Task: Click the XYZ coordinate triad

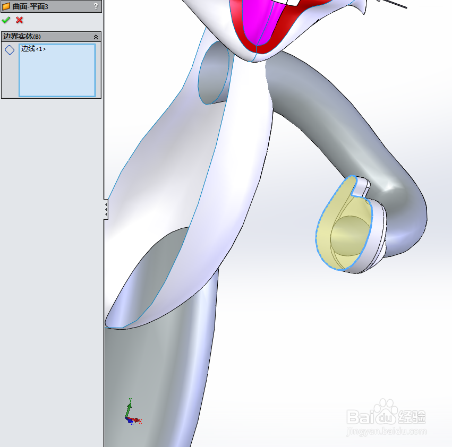Action: [133, 412]
